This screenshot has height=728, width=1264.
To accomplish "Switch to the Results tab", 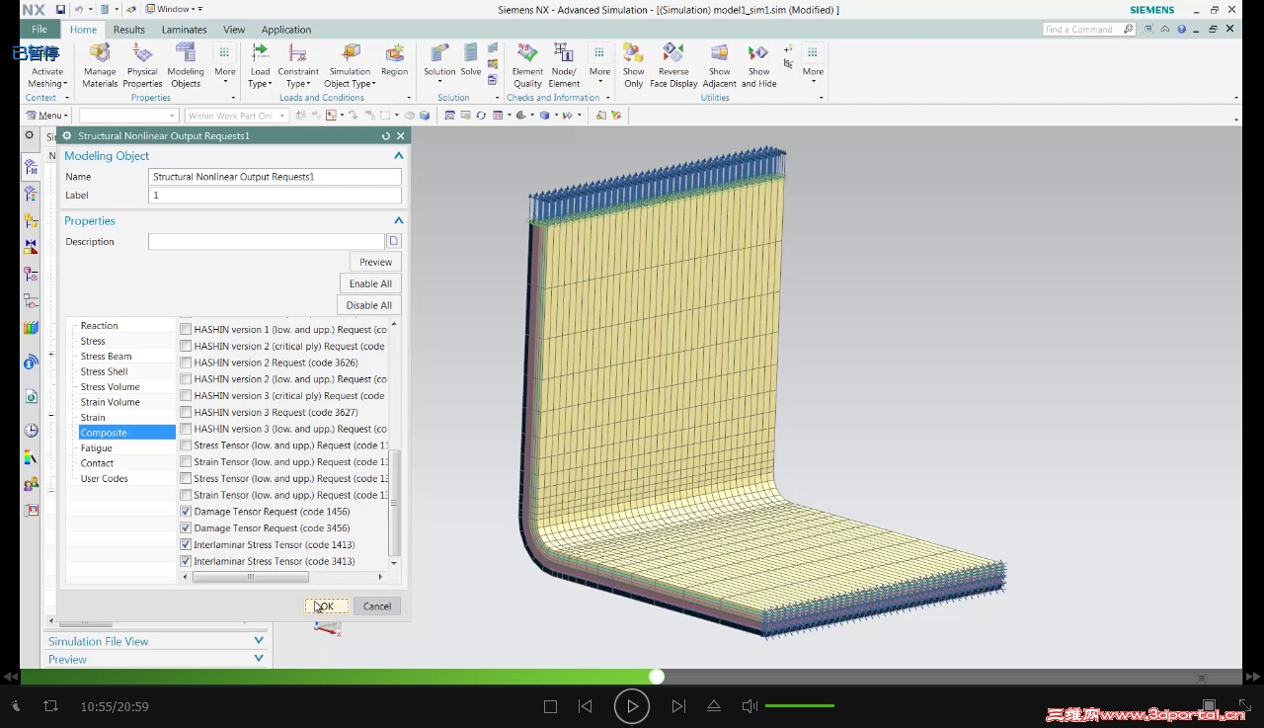I will 128,30.
